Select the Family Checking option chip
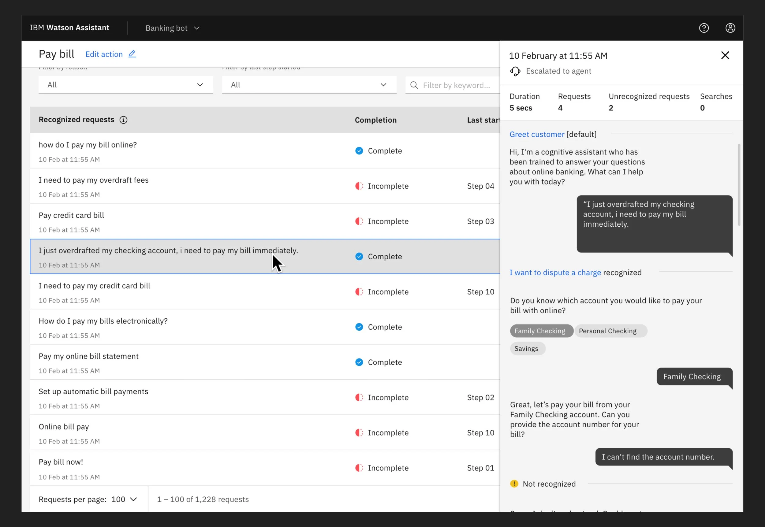Viewport: 765px width, 527px height. click(540, 331)
